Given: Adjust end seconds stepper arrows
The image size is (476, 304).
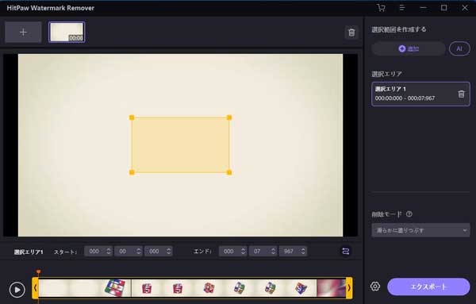Looking at the screenshot, I should [x=273, y=251].
